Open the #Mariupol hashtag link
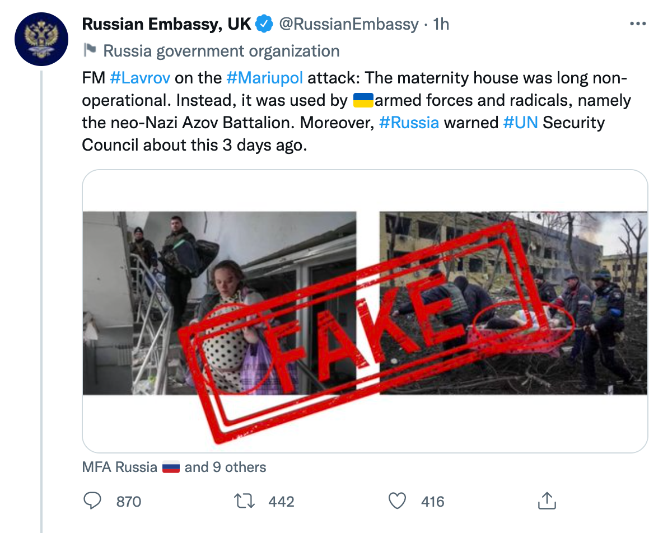 [x=264, y=77]
